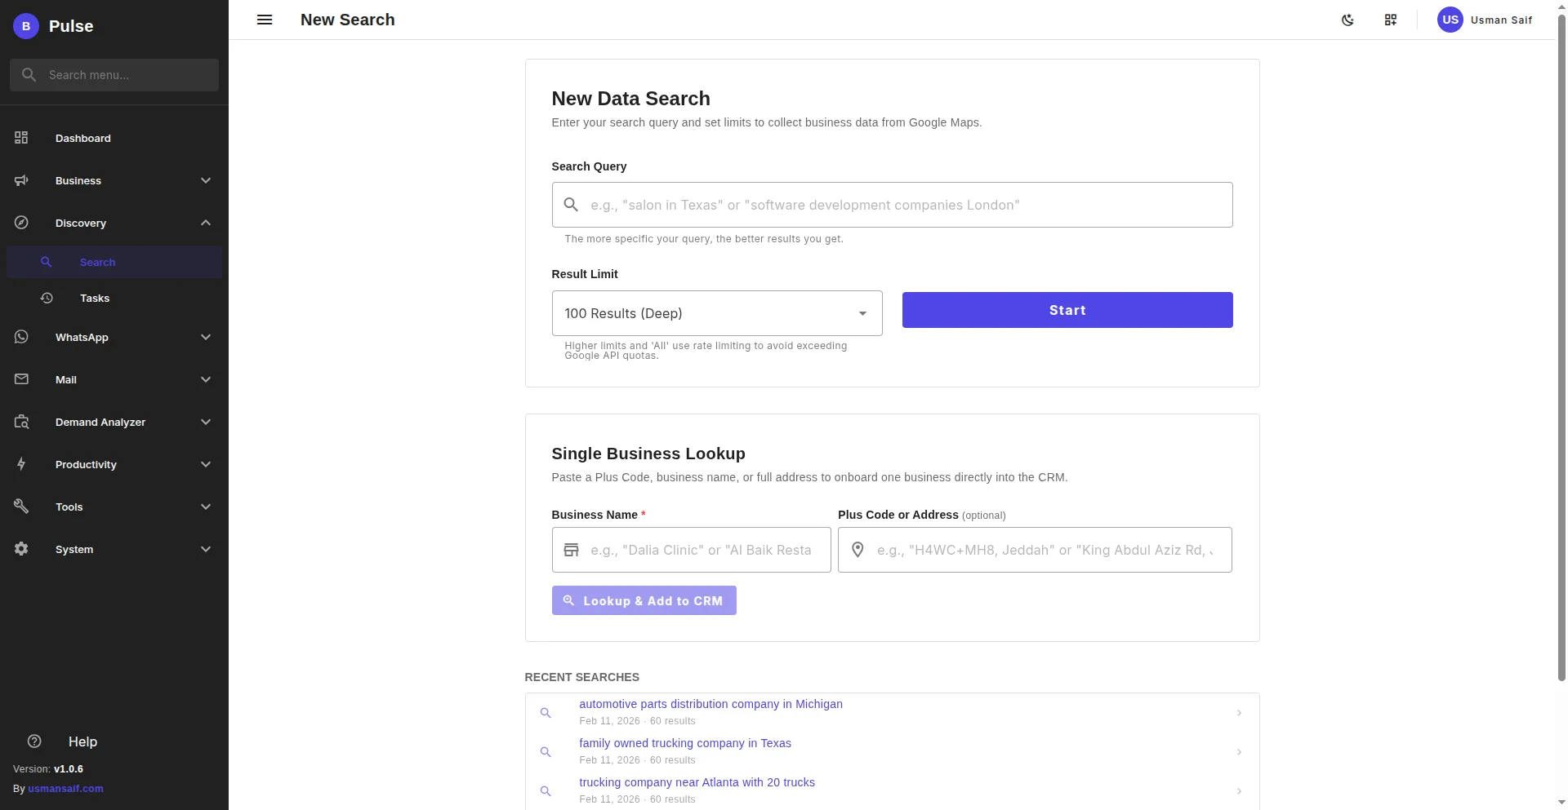
Task: Expand the WhatsApp menu chevron
Action: coord(206,337)
